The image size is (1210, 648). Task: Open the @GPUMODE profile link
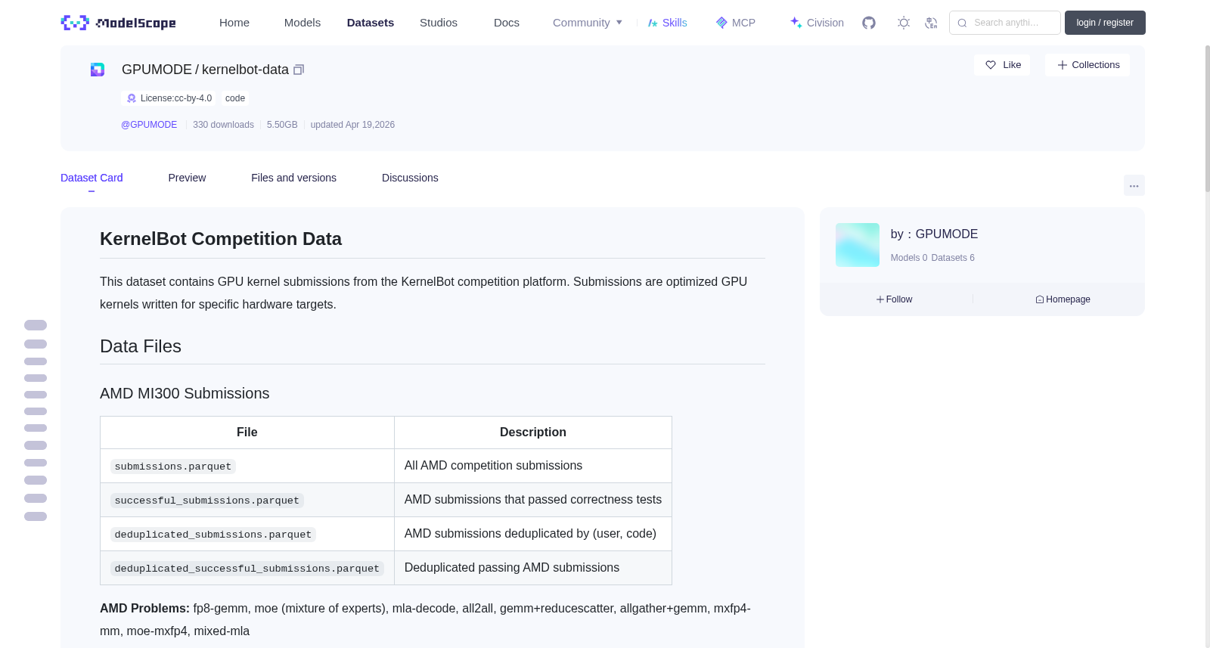[x=149, y=125]
